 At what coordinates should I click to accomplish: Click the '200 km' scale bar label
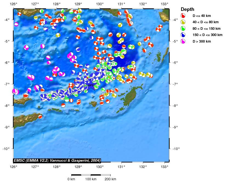[110, 179]
